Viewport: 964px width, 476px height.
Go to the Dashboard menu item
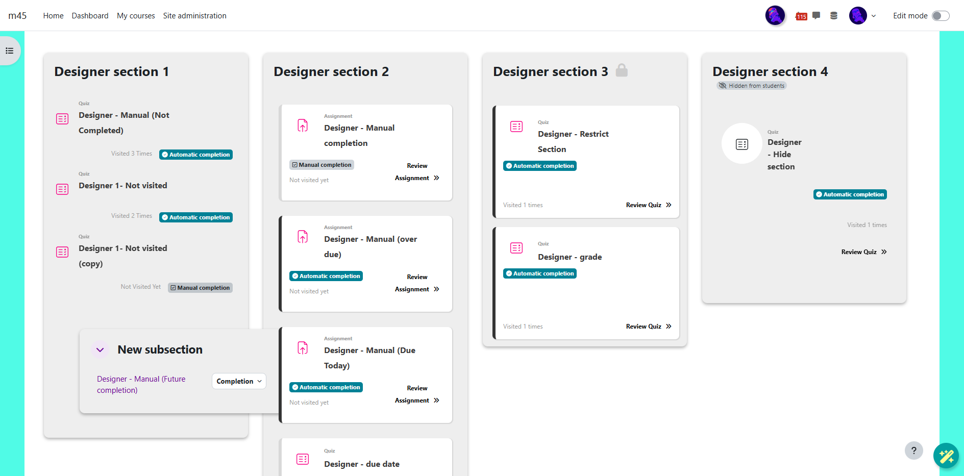click(x=90, y=16)
